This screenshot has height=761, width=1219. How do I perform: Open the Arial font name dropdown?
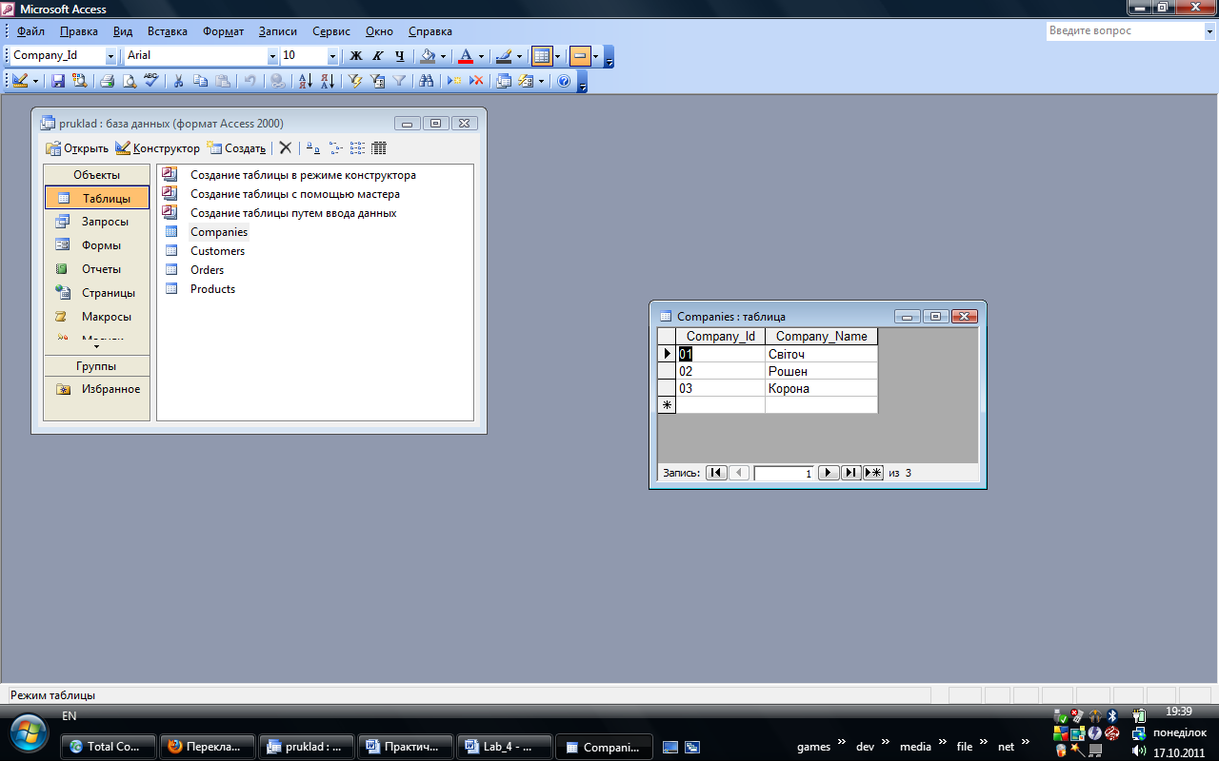click(272, 56)
